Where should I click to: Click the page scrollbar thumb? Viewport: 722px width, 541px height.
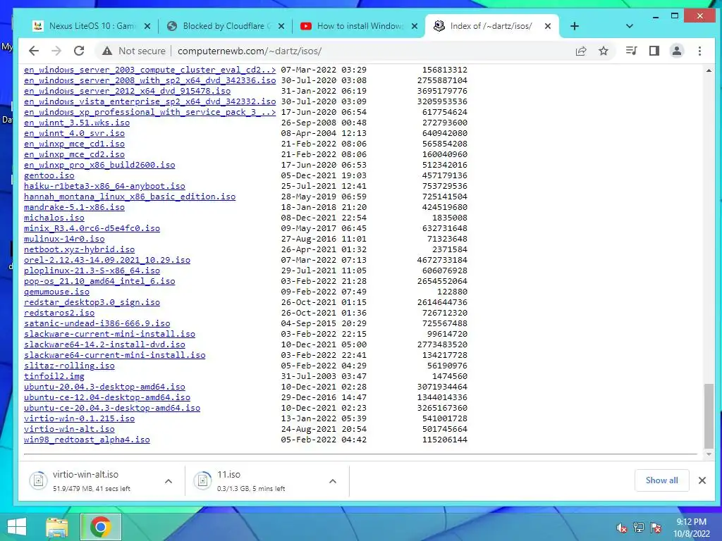coord(709,416)
